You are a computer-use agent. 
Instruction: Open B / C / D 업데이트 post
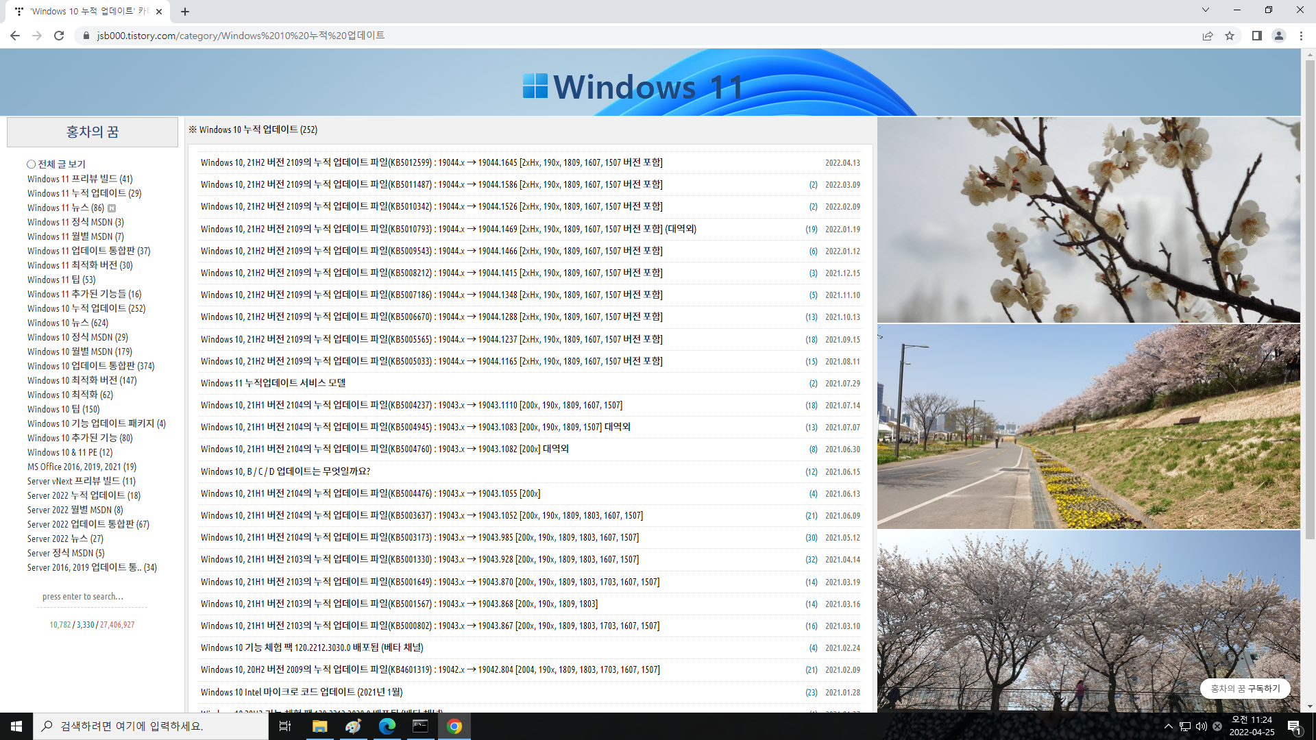tap(285, 472)
